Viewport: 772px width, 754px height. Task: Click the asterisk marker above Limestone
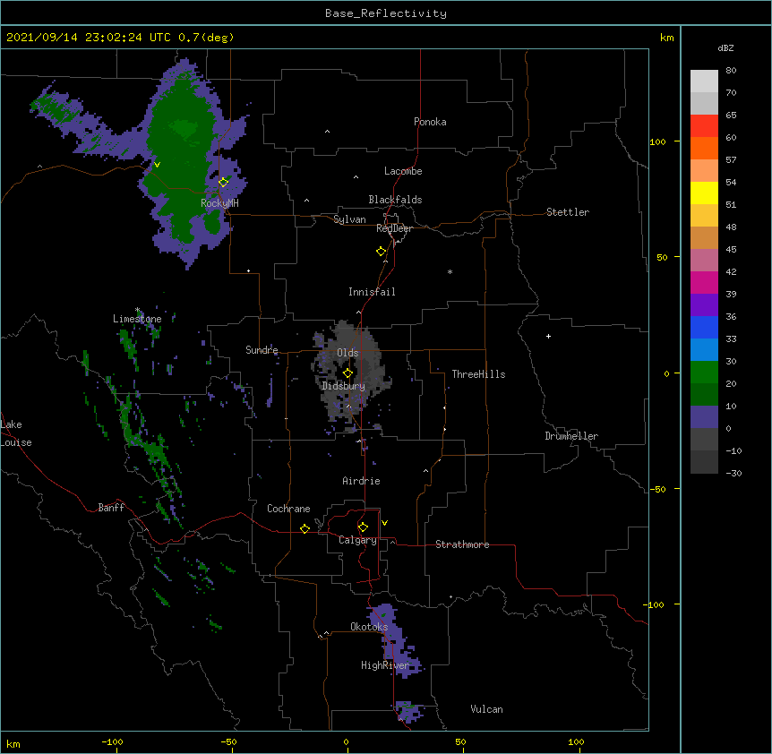(137, 310)
